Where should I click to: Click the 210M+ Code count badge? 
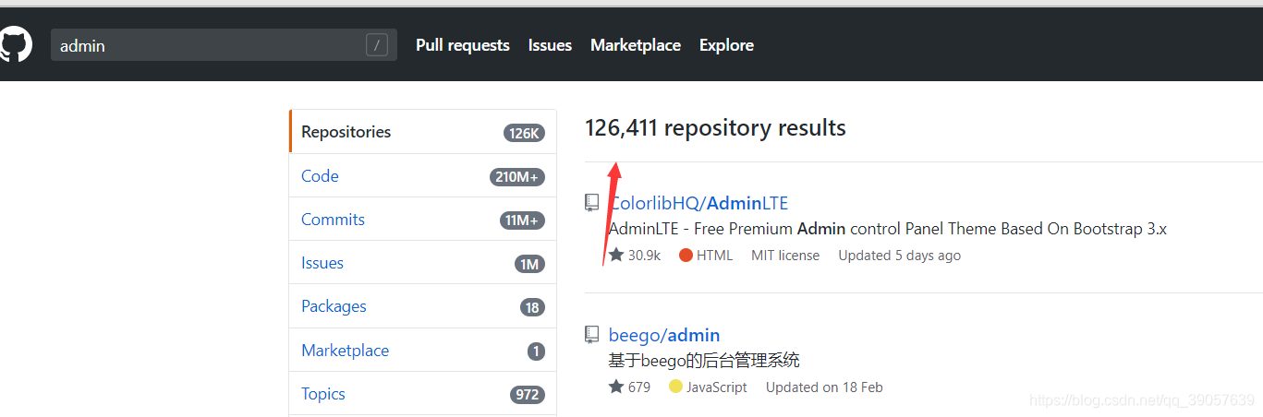pyautogui.click(x=517, y=177)
